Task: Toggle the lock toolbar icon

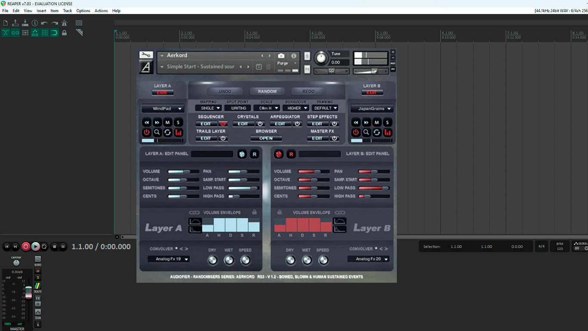Action: coord(65,33)
